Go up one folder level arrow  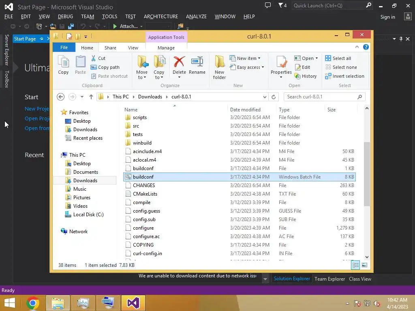pyautogui.click(x=91, y=97)
